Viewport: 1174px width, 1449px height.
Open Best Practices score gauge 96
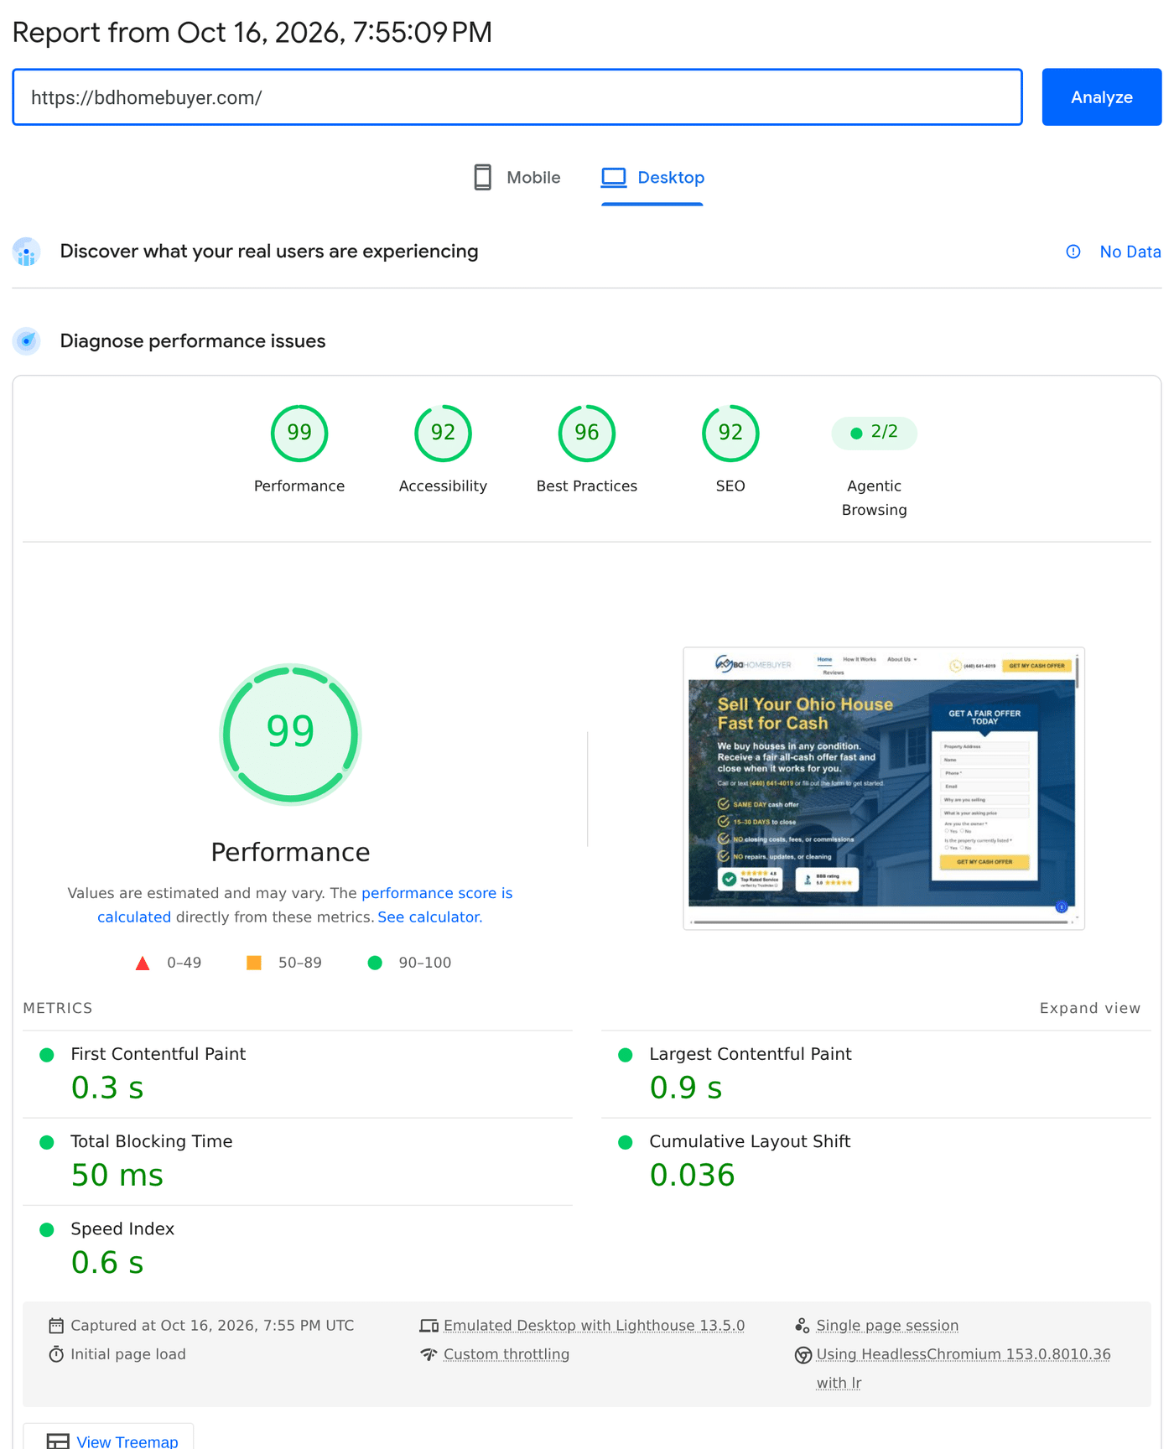tap(587, 434)
